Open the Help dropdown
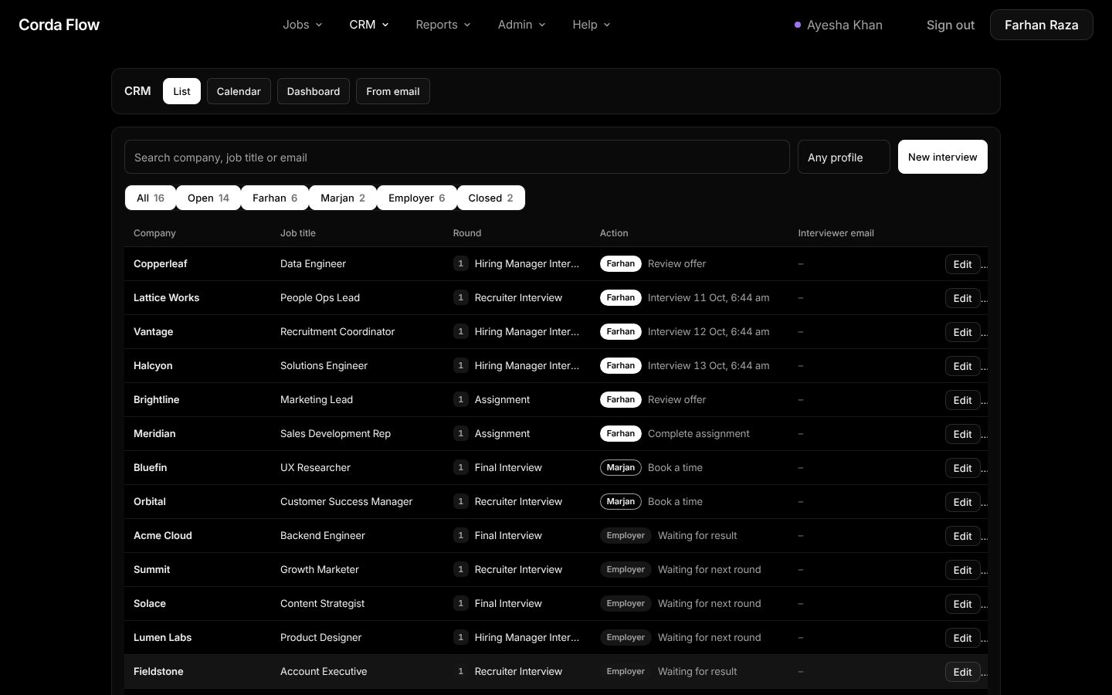This screenshot has width=1112, height=695. click(591, 25)
